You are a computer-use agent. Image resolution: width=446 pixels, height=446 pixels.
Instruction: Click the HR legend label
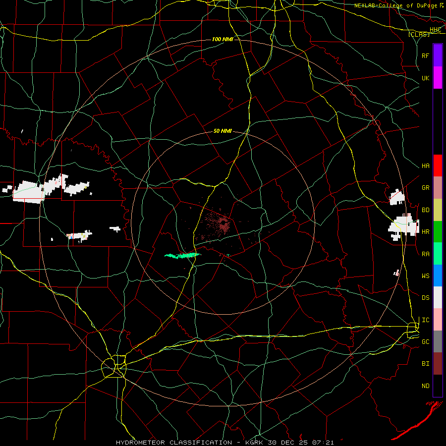click(425, 232)
